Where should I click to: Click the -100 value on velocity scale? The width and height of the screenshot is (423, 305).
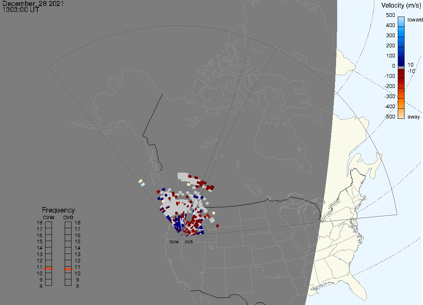[390, 76]
